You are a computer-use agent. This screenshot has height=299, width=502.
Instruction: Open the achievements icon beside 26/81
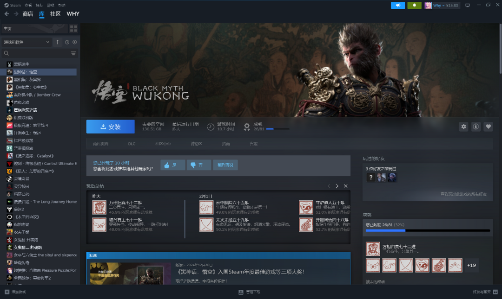pyautogui.click(x=246, y=127)
